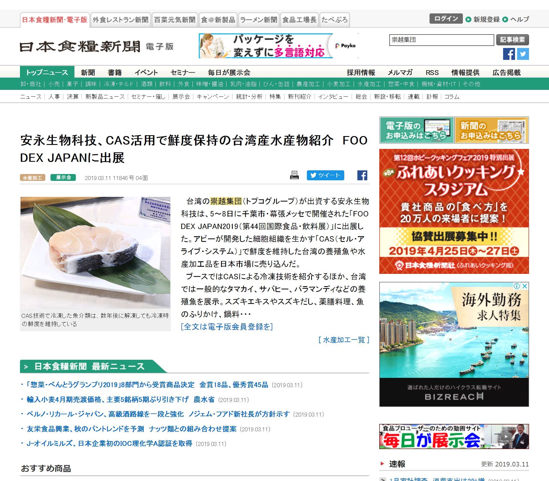Focus the search field containing 崇越集団
Viewport: 549px width, 481px height.
coord(441,40)
